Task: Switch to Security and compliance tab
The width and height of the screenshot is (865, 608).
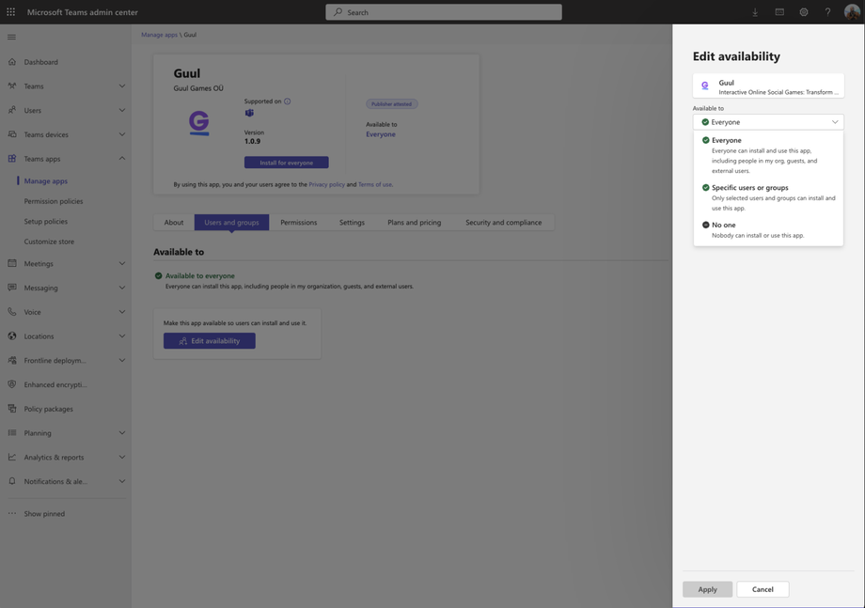Action: click(x=503, y=222)
